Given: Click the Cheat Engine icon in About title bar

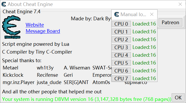Looking at the screenshot, I should [4, 4].
